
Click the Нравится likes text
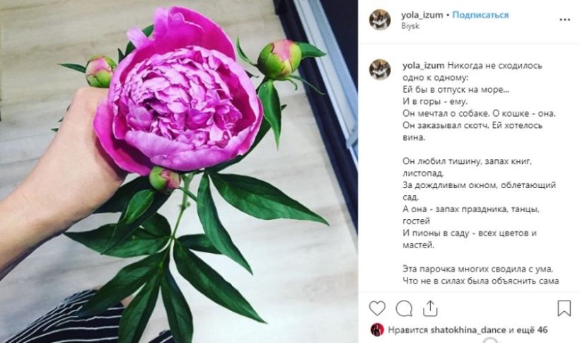tap(408, 330)
